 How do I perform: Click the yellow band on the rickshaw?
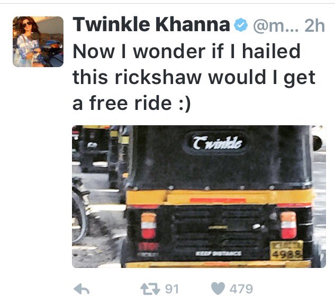[220, 197]
